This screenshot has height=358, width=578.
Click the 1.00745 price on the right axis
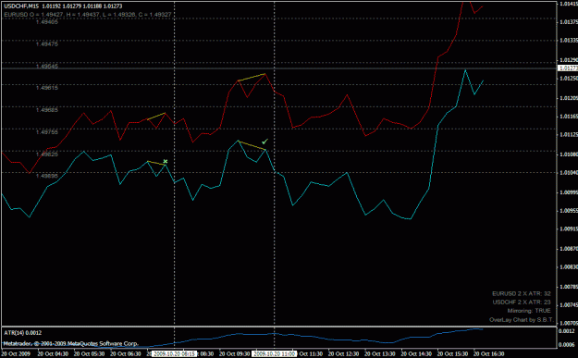[x=569, y=305]
